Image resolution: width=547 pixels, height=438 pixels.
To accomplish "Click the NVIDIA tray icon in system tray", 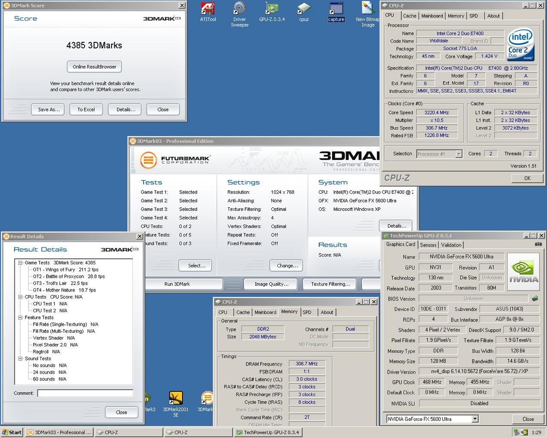I will tap(524, 432).
